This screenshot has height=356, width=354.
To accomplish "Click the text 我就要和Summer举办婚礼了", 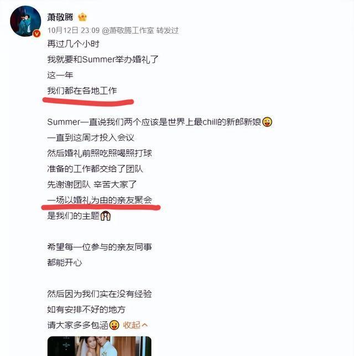I will click(103, 59).
